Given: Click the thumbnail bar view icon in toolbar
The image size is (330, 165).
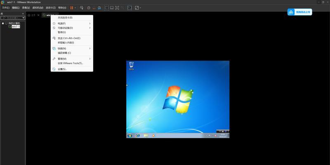Looking at the screenshot, I should (x=112, y=8).
